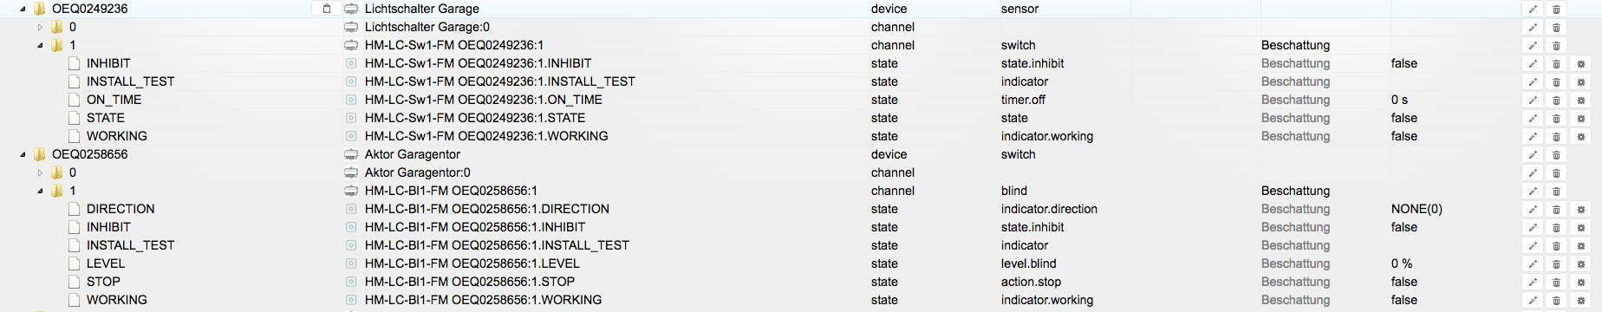1602x312 pixels.
Task: Collapse channel 1 under OEQ0258656
Action: [40, 191]
